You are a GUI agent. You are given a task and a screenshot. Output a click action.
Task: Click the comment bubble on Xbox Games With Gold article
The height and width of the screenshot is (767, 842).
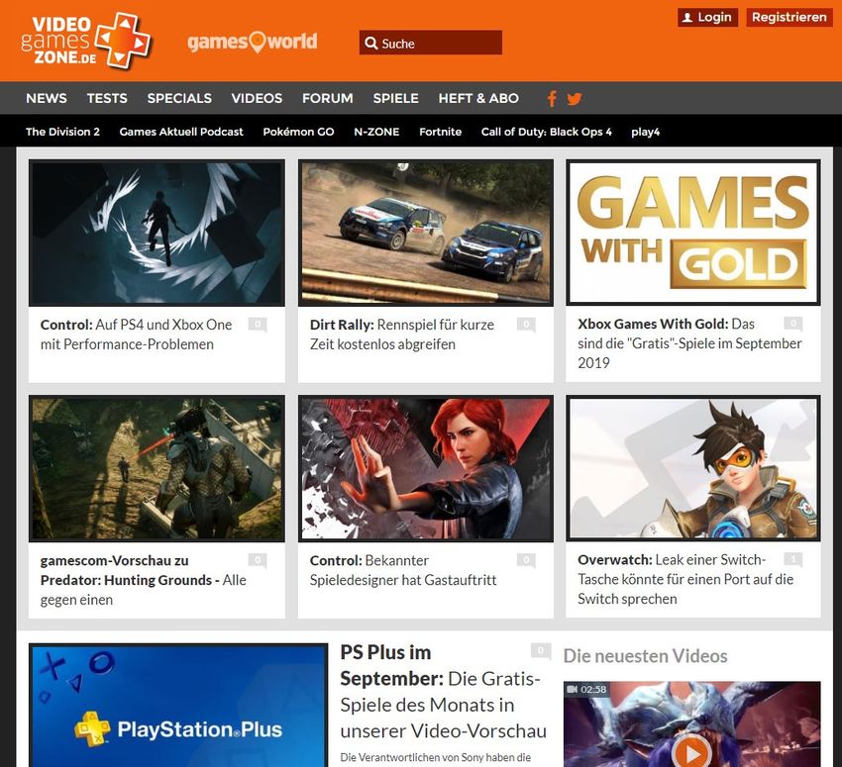[793, 324]
